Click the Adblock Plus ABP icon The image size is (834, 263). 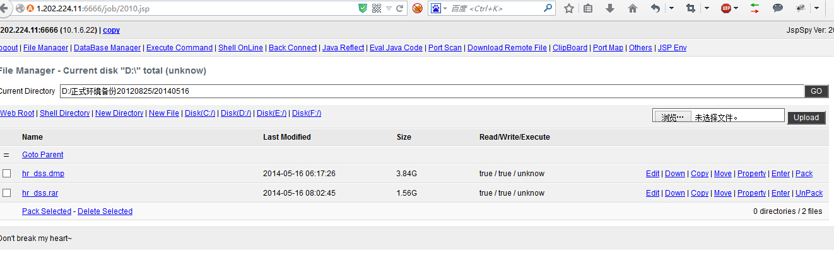tap(725, 8)
